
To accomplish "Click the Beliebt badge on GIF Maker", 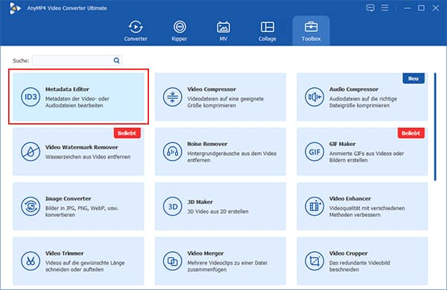I will point(410,133).
